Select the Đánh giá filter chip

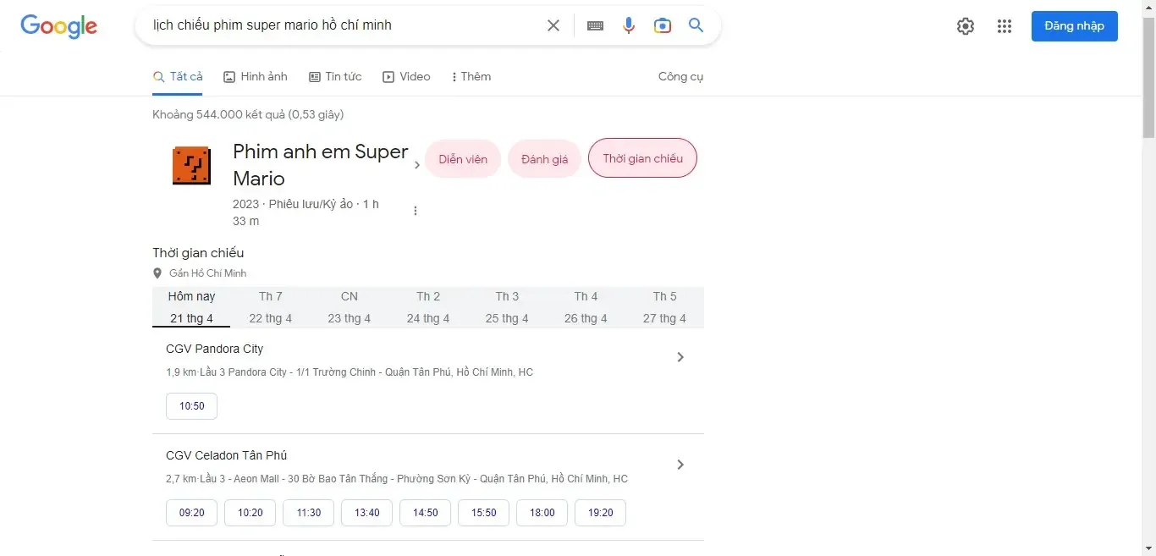(x=544, y=158)
